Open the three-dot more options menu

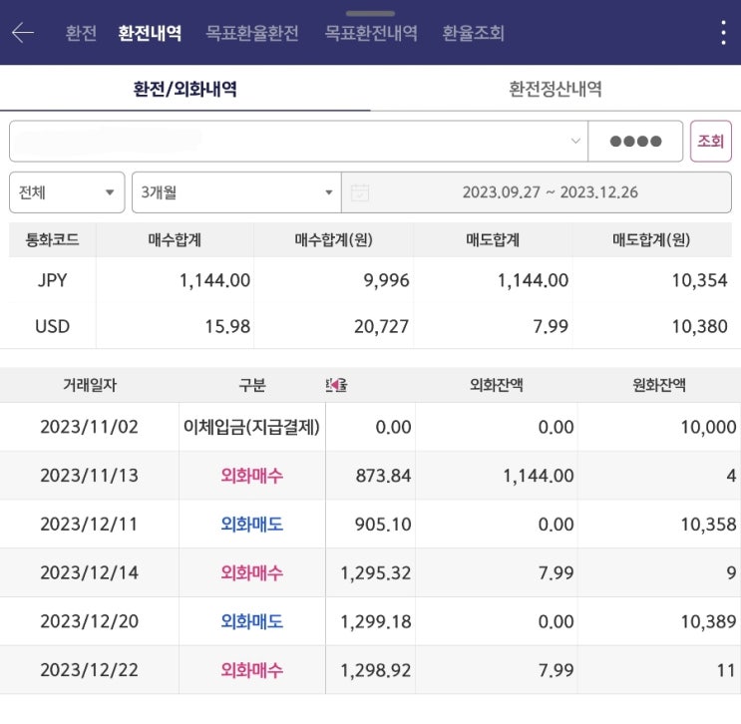pyautogui.click(x=723, y=33)
